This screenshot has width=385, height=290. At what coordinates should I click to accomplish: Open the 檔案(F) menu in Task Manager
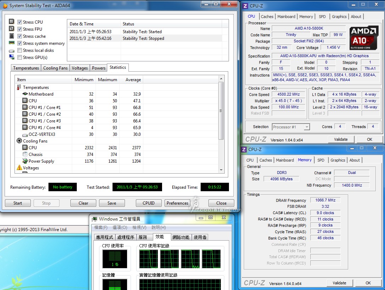point(100,228)
